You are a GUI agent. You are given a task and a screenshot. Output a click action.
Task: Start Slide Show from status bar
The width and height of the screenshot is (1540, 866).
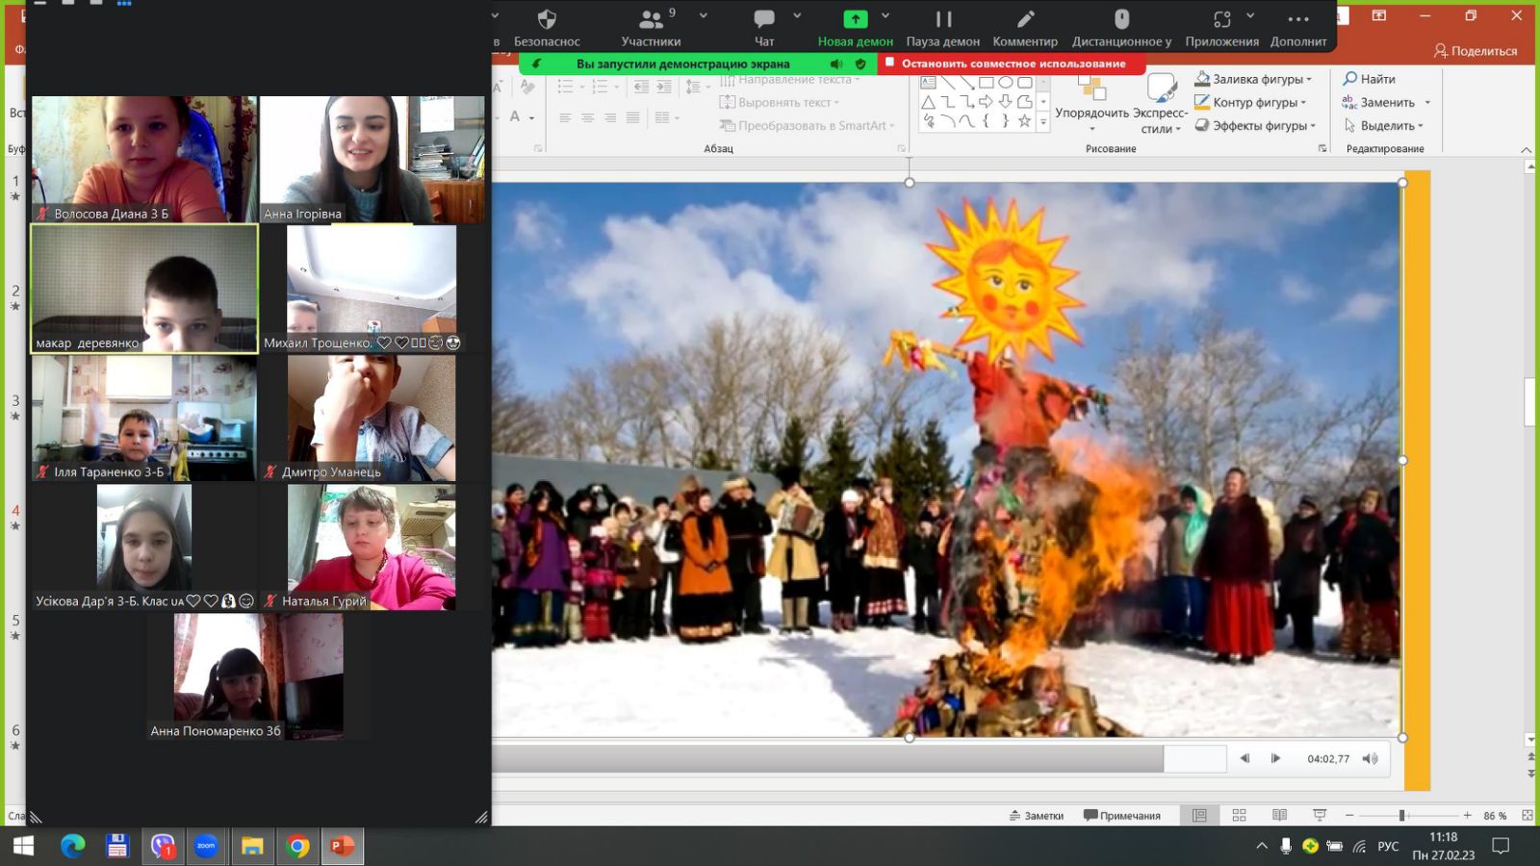click(x=1320, y=815)
